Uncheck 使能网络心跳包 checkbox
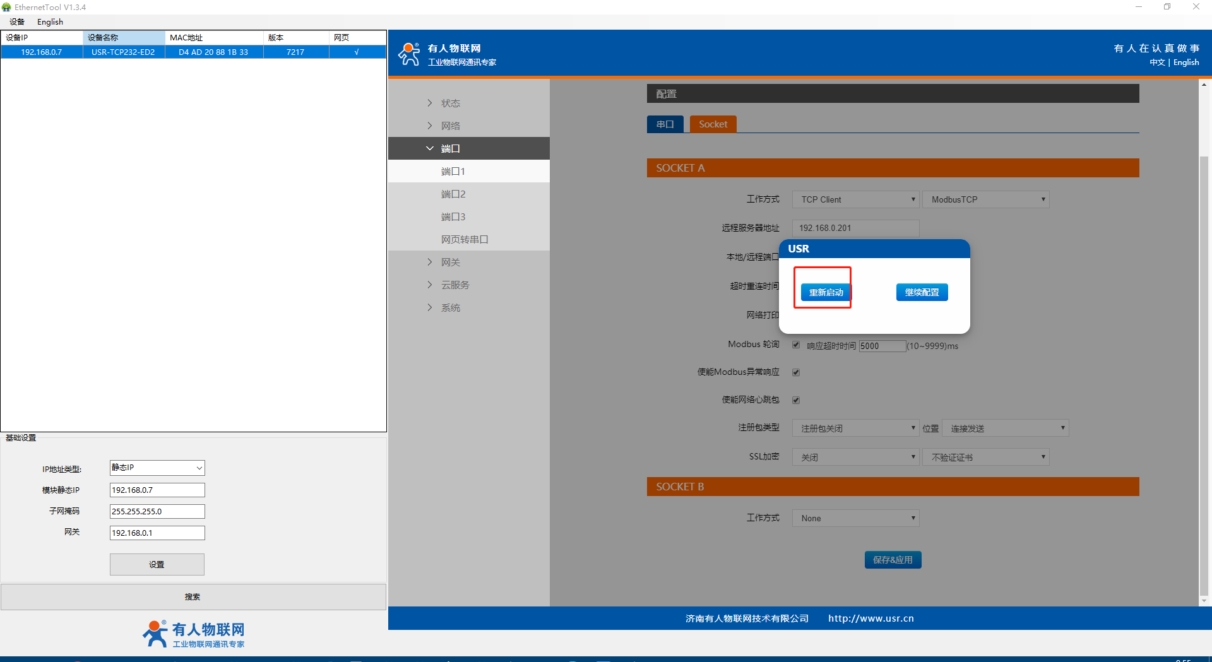The height and width of the screenshot is (662, 1212). pos(796,400)
